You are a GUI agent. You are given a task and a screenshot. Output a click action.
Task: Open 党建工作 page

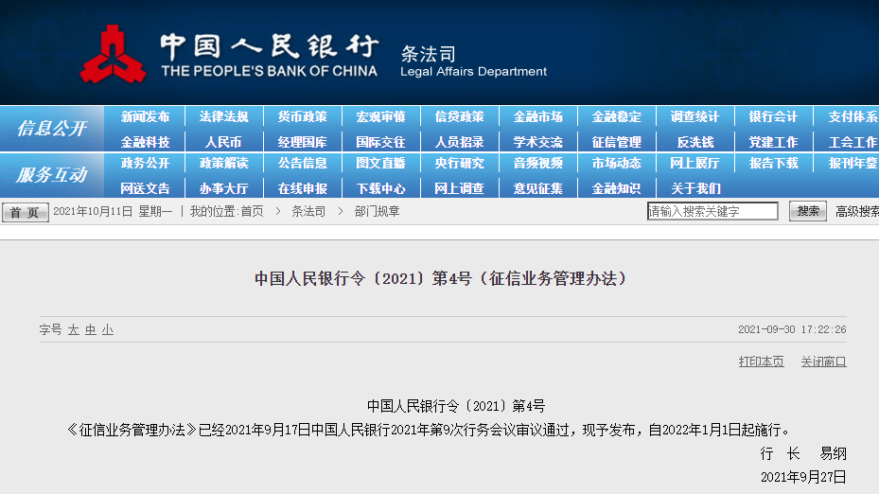(x=773, y=142)
